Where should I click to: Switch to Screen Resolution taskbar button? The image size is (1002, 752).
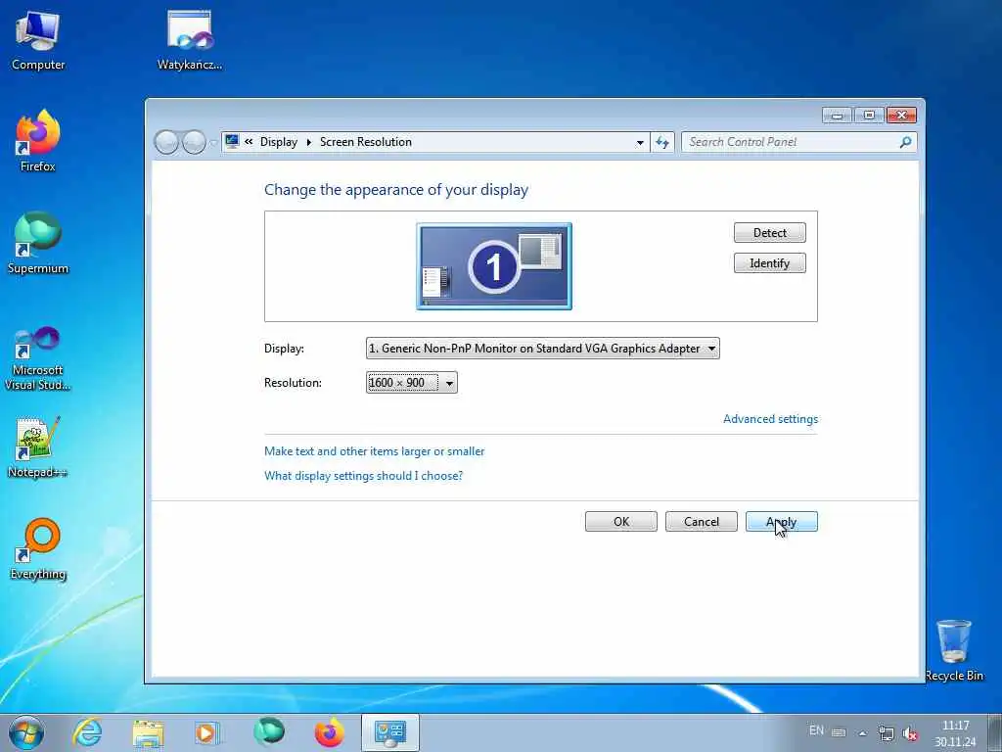[x=389, y=732]
